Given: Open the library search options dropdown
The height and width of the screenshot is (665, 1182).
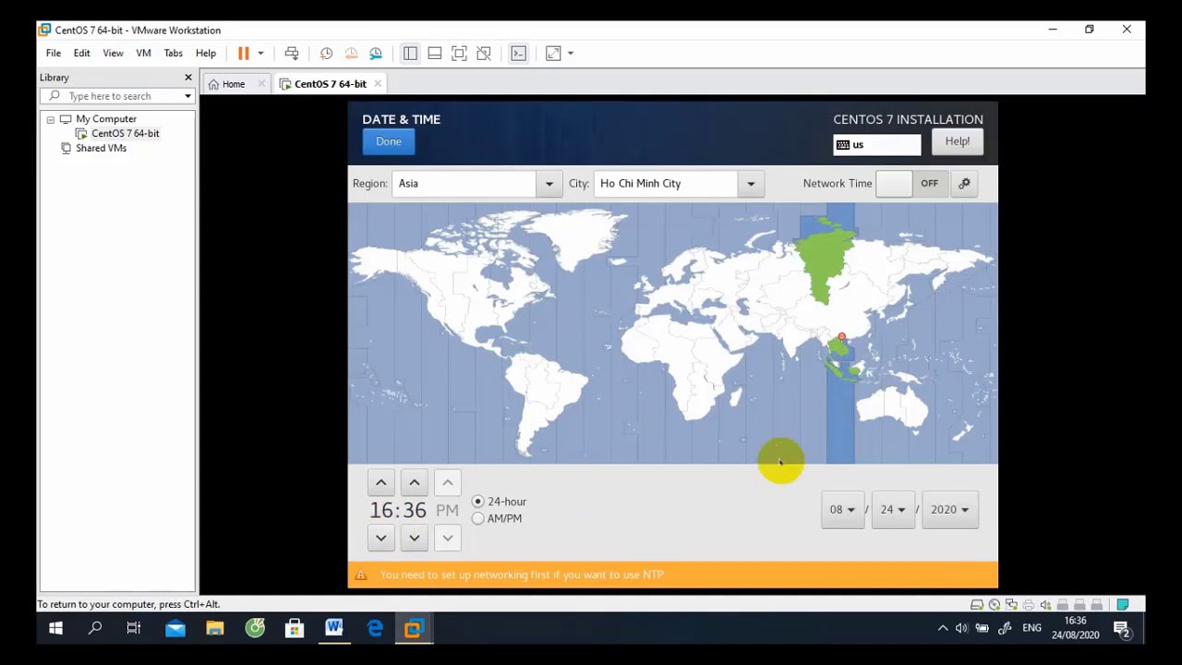Looking at the screenshot, I should [187, 96].
